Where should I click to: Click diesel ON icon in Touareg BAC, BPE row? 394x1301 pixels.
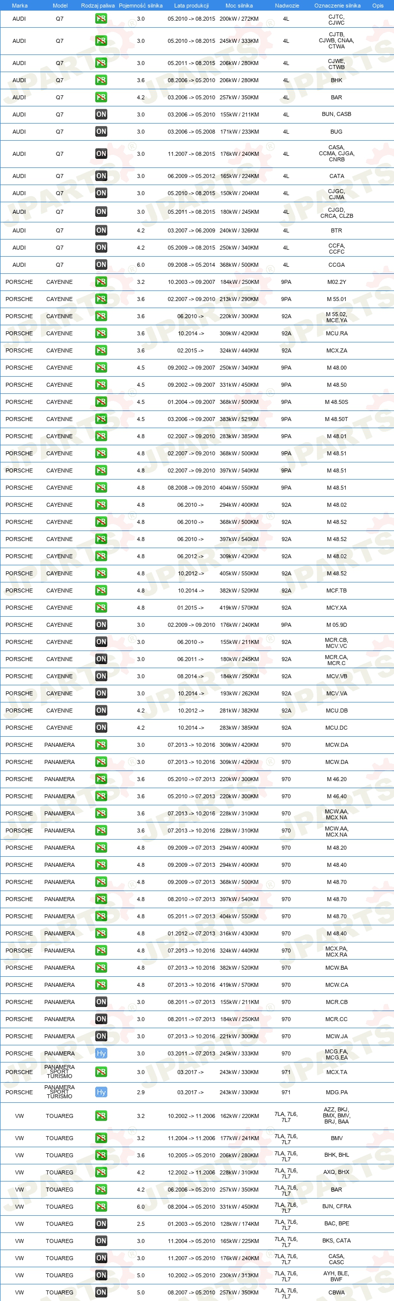[101, 1224]
